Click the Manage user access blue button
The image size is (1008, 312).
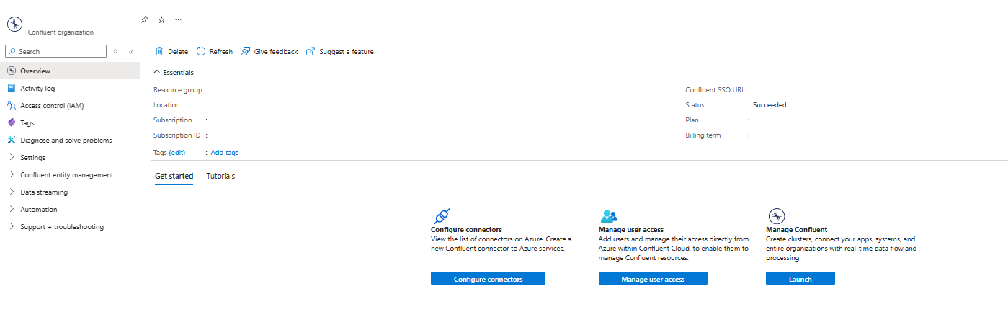(653, 278)
